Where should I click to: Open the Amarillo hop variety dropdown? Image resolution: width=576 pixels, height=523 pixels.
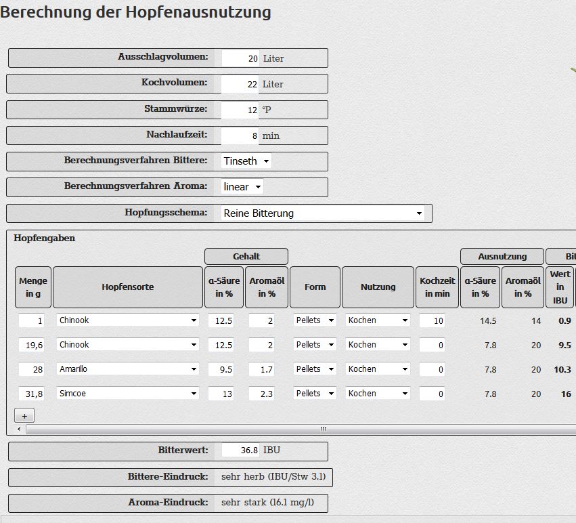point(127,369)
